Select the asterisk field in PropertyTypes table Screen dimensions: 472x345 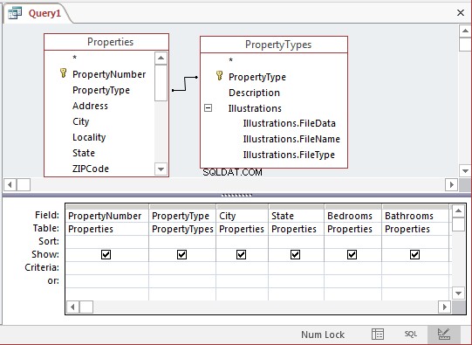231,60
